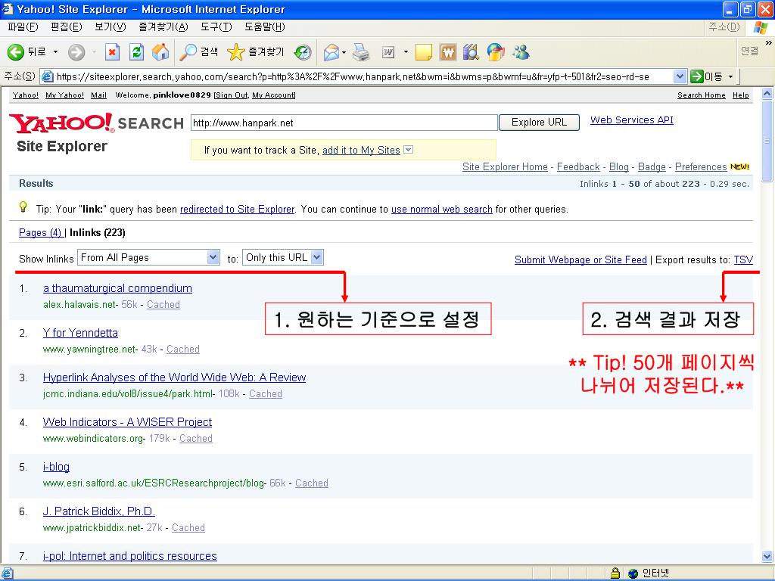Click the Windows flag logo in menu bar

(760, 27)
